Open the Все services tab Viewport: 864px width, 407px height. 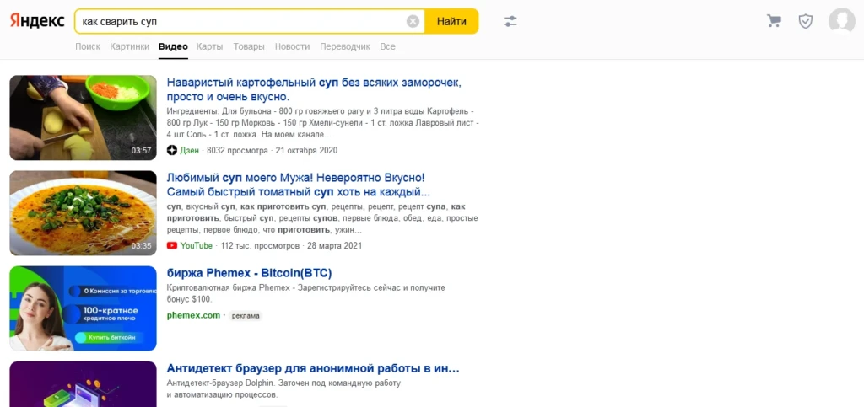[x=387, y=46]
